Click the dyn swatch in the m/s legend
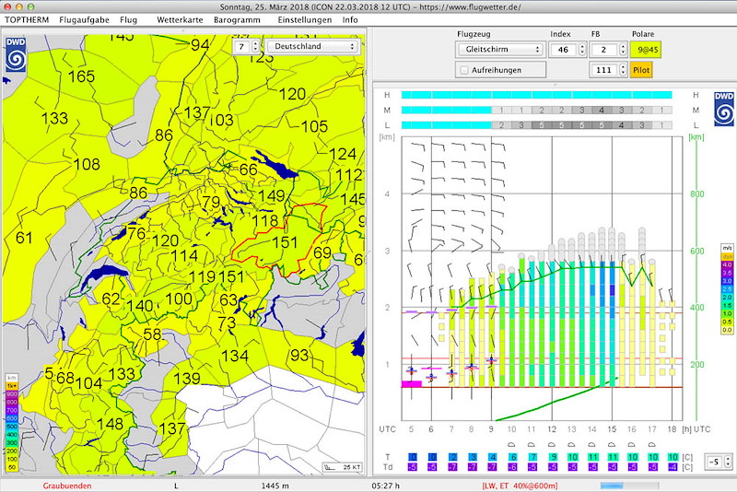 pyautogui.click(x=727, y=257)
